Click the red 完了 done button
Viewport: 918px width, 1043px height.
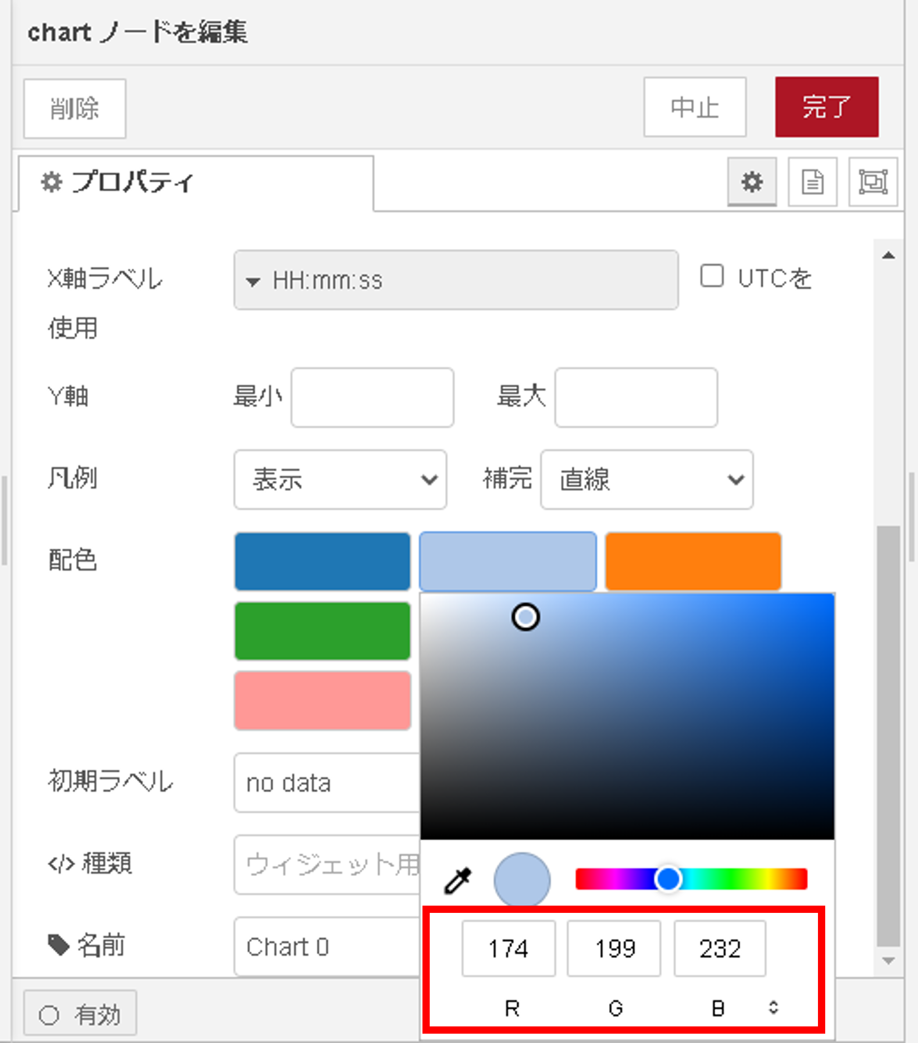tap(827, 107)
